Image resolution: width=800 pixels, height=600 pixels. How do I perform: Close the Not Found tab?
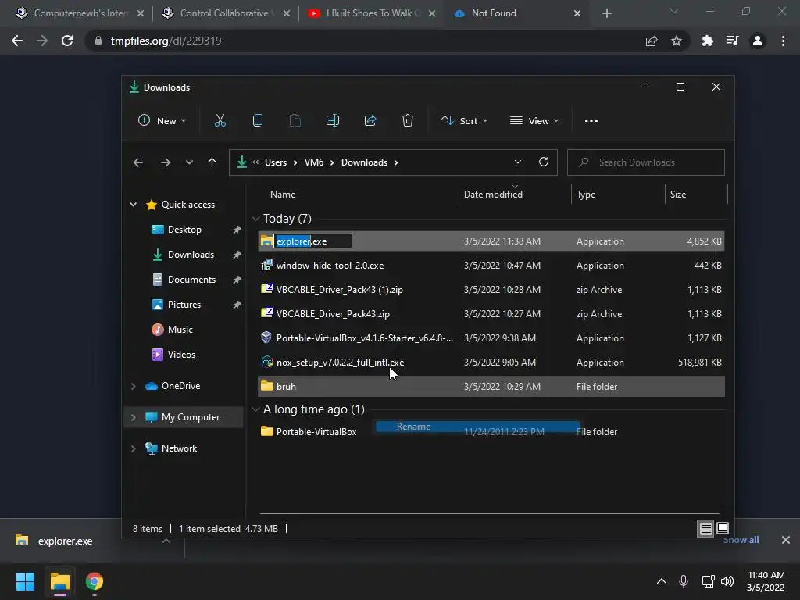[577, 13]
